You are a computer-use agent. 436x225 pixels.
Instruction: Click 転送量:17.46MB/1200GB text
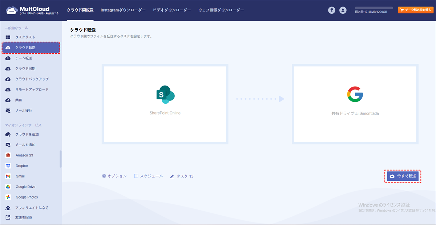[x=371, y=12]
